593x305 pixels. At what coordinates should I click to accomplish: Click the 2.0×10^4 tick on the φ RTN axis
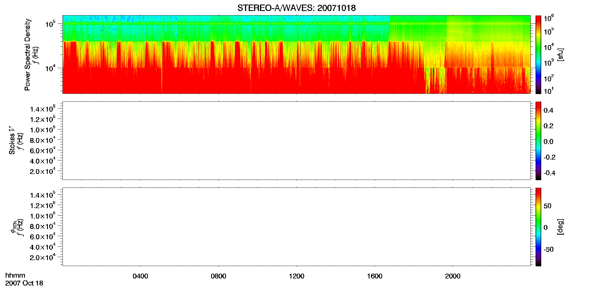[x=42, y=257]
